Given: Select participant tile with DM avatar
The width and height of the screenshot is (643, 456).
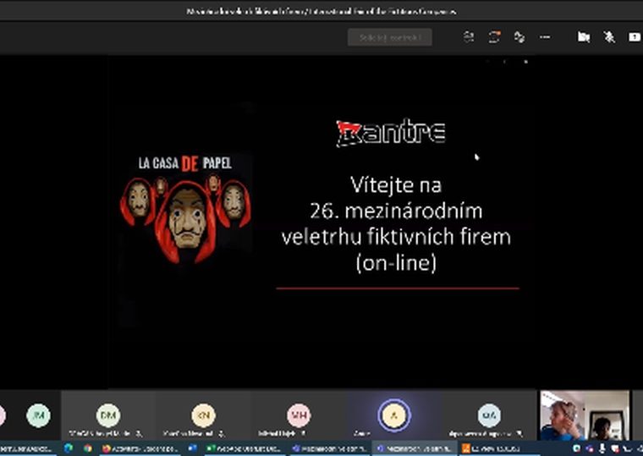Looking at the screenshot, I should [107, 415].
